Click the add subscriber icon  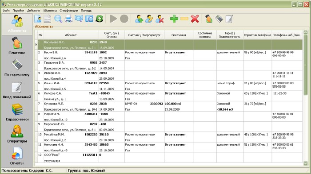tap(139, 19)
